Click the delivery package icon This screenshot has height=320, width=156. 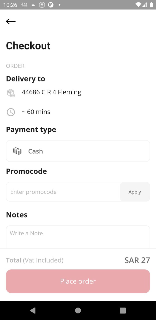(11, 93)
